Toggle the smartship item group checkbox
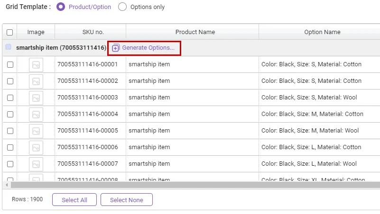This screenshot has width=380, height=214. pyautogui.click(x=9, y=47)
